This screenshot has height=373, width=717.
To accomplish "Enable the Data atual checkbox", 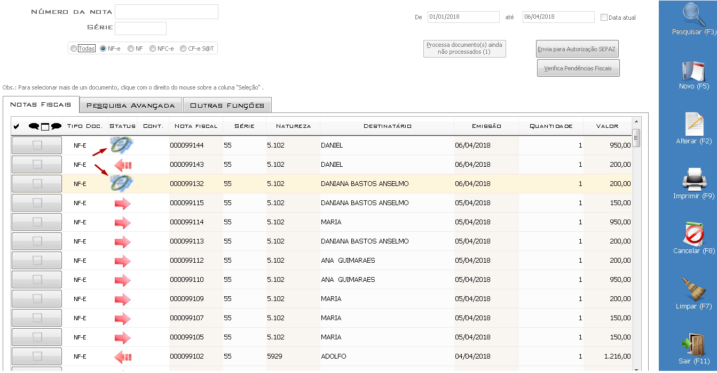I will point(604,18).
